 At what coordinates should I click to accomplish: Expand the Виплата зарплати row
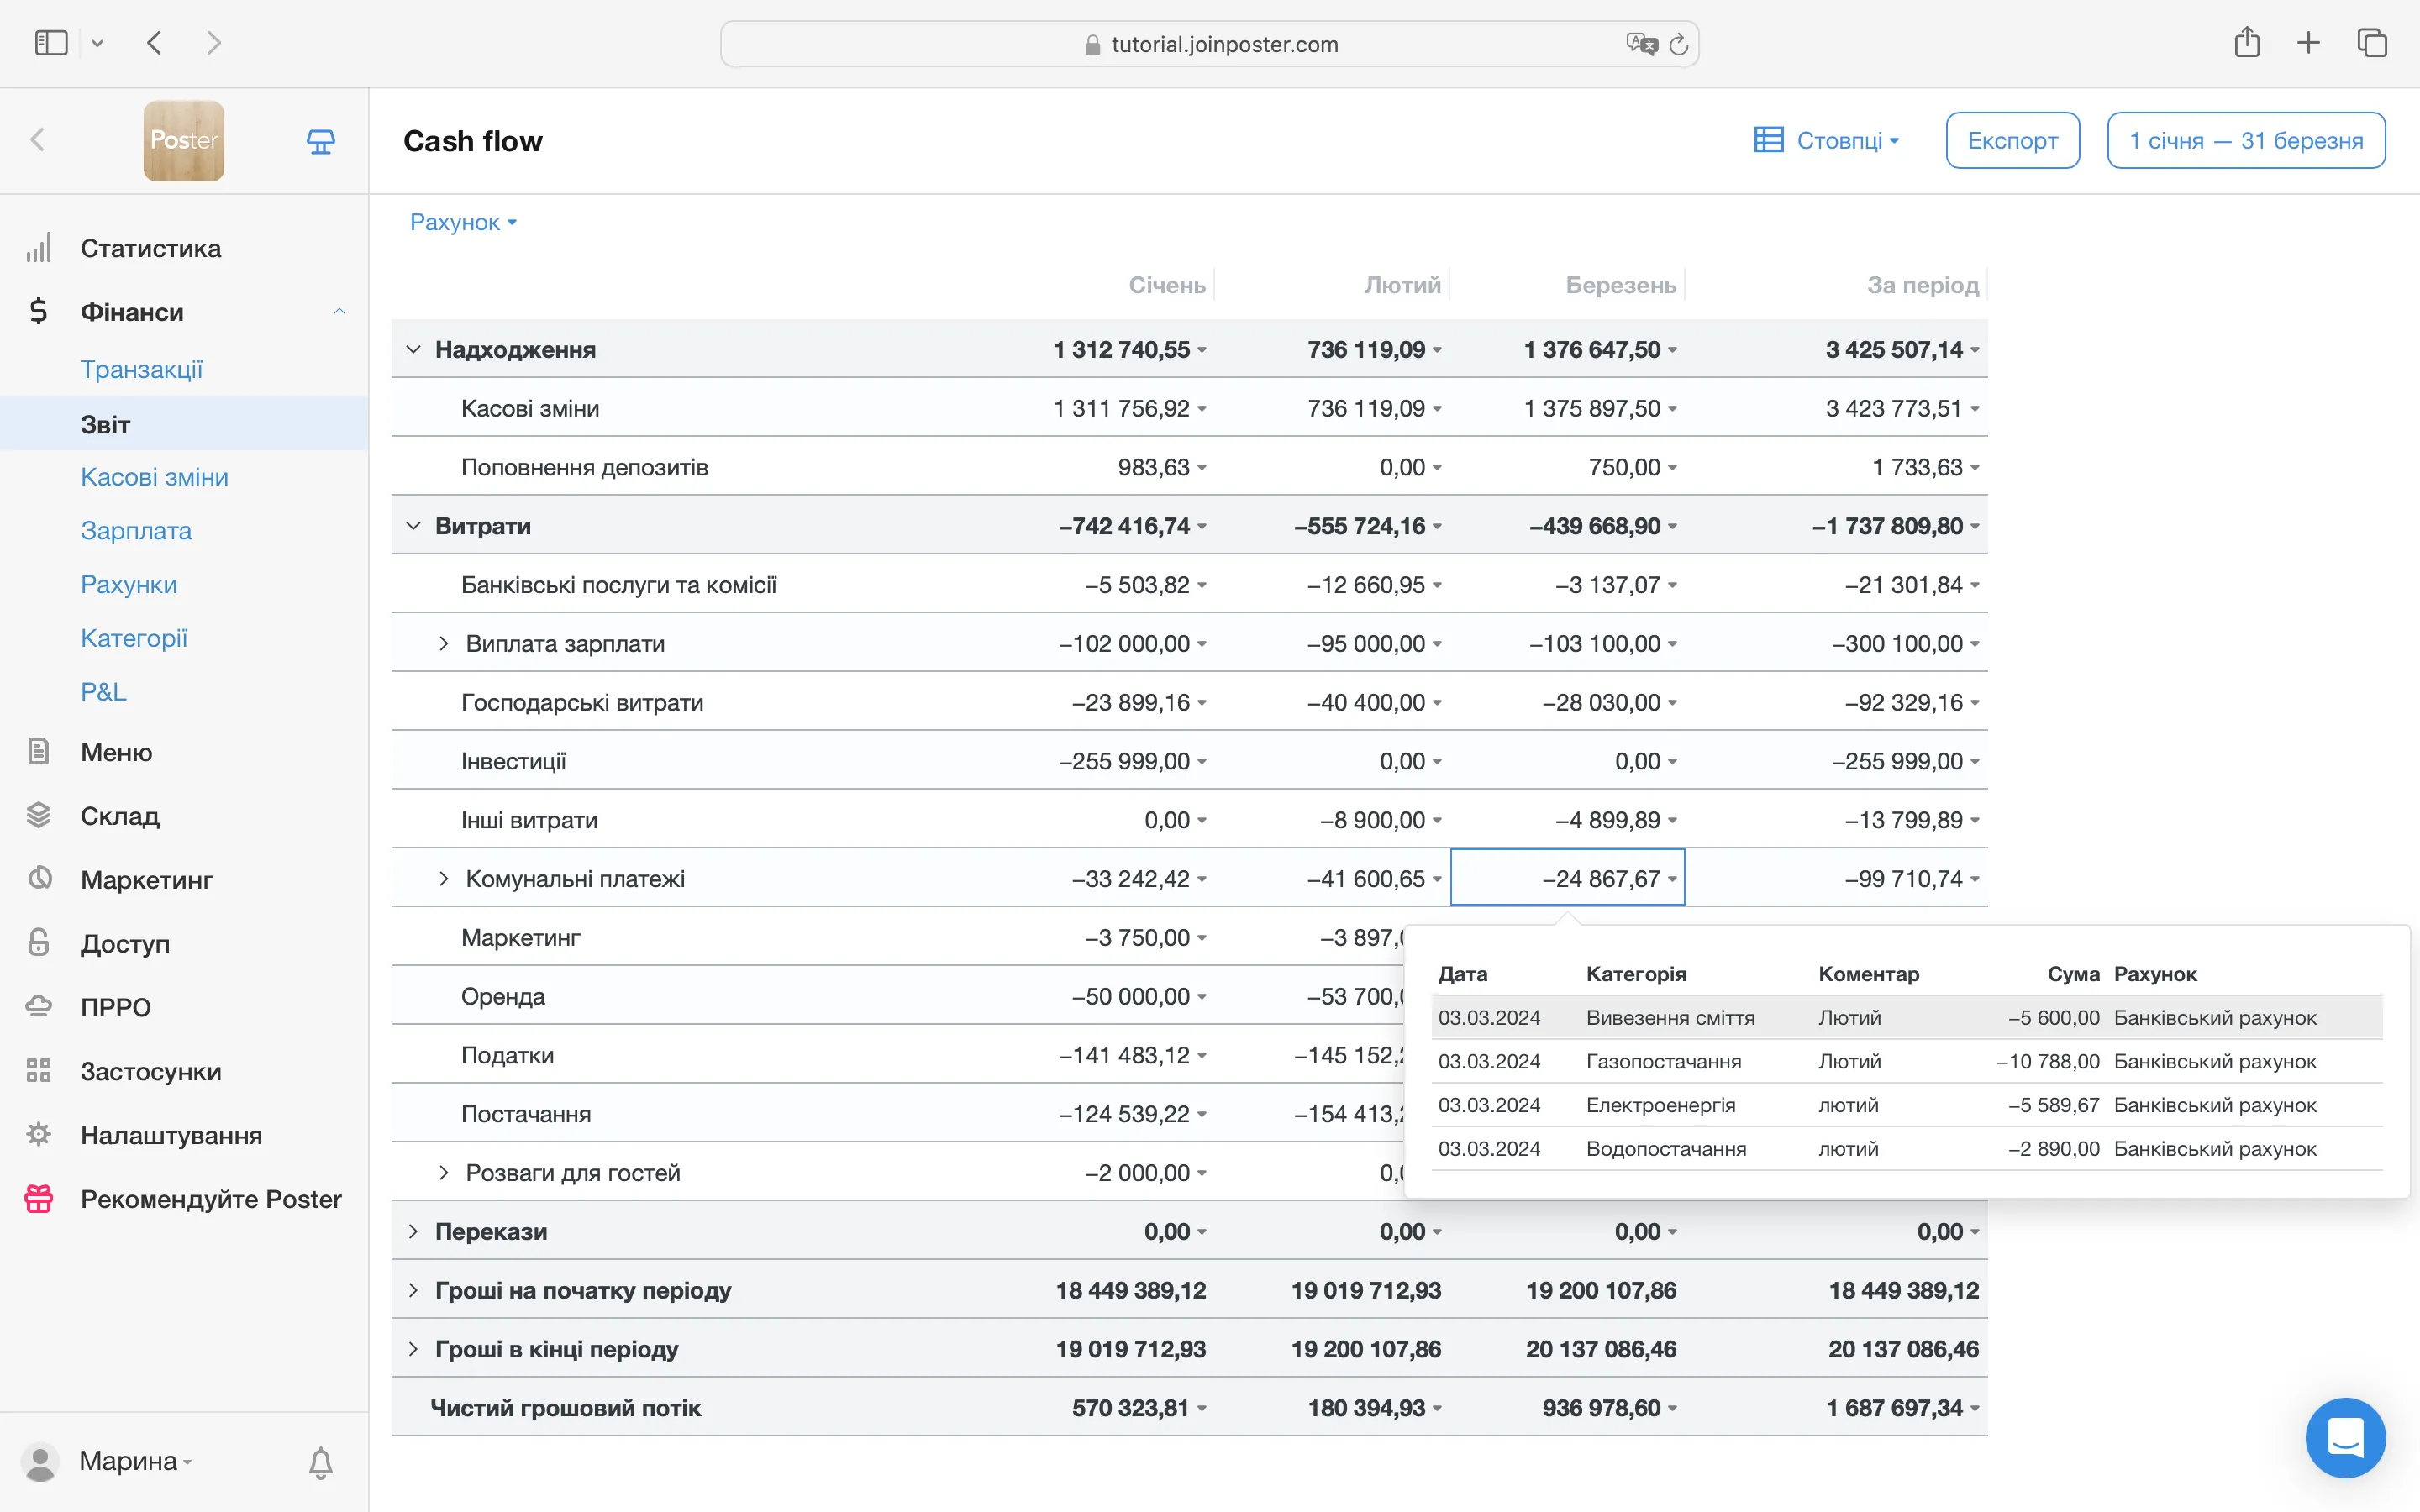coord(443,644)
